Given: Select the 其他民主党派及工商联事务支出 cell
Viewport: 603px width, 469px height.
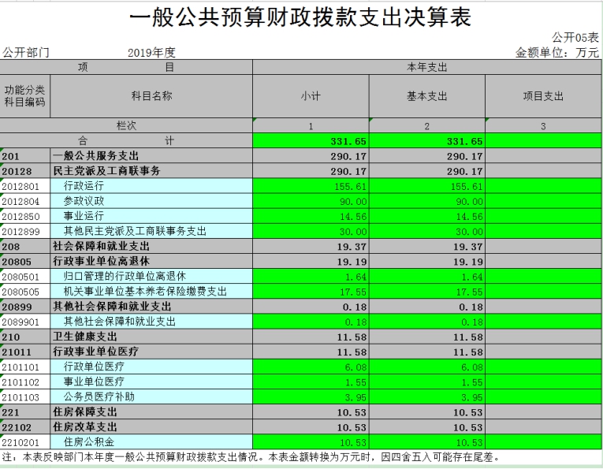Looking at the screenshot, I should (151, 231).
